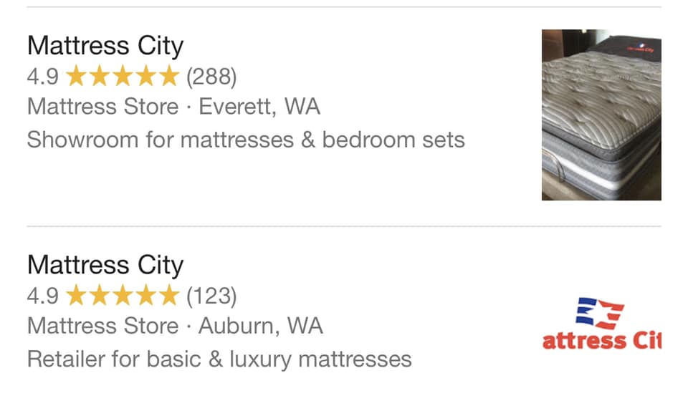688x411 pixels.
Task: Click the blue-red flag icon in logo
Action: [599, 314]
